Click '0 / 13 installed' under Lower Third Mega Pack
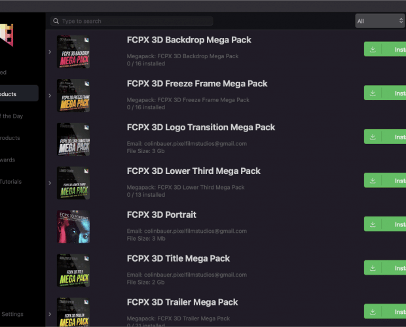406x327 pixels. (146, 195)
